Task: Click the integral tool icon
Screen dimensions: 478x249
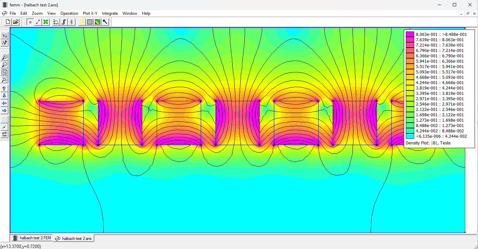Action: point(64,22)
